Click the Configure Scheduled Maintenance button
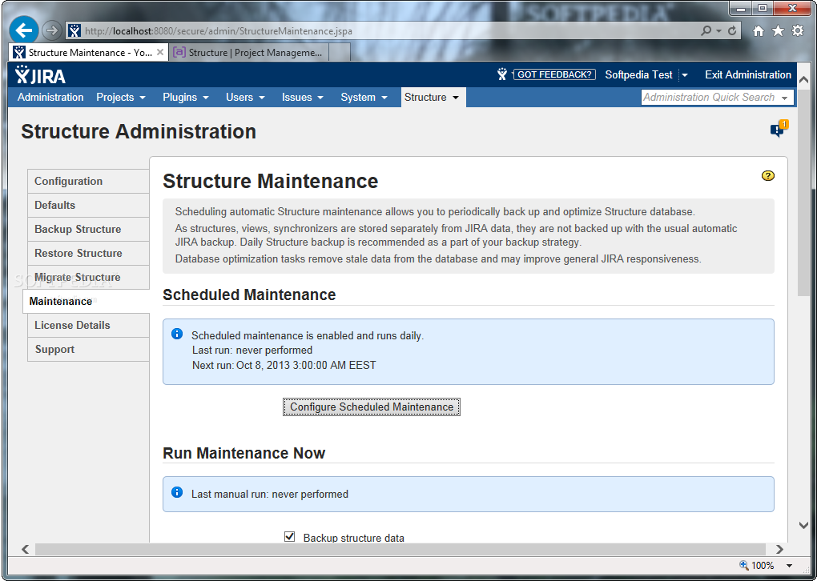 coord(372,407)
